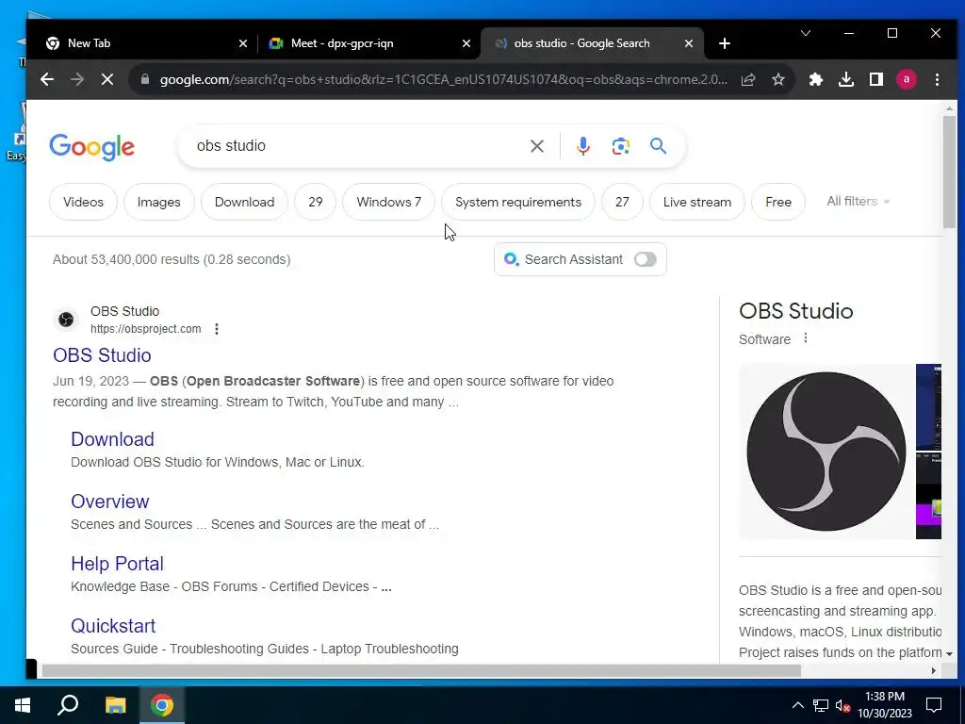965x724 pixels.
Task: Select the 29 filter chip
Action: pyautogui.click(x=315, y=202)
